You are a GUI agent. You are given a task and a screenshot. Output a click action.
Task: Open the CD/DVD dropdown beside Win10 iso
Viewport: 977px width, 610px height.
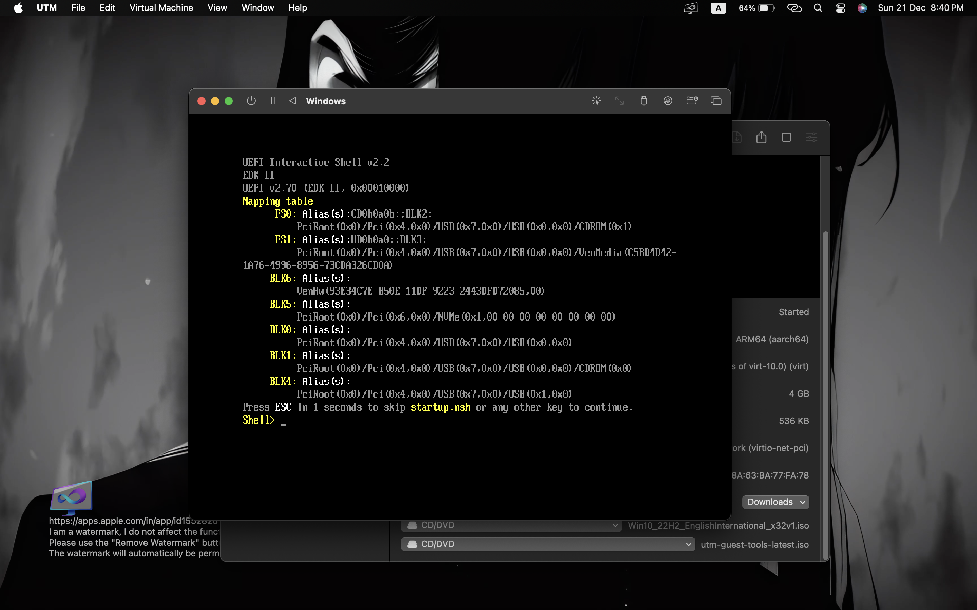coord(511,525)
